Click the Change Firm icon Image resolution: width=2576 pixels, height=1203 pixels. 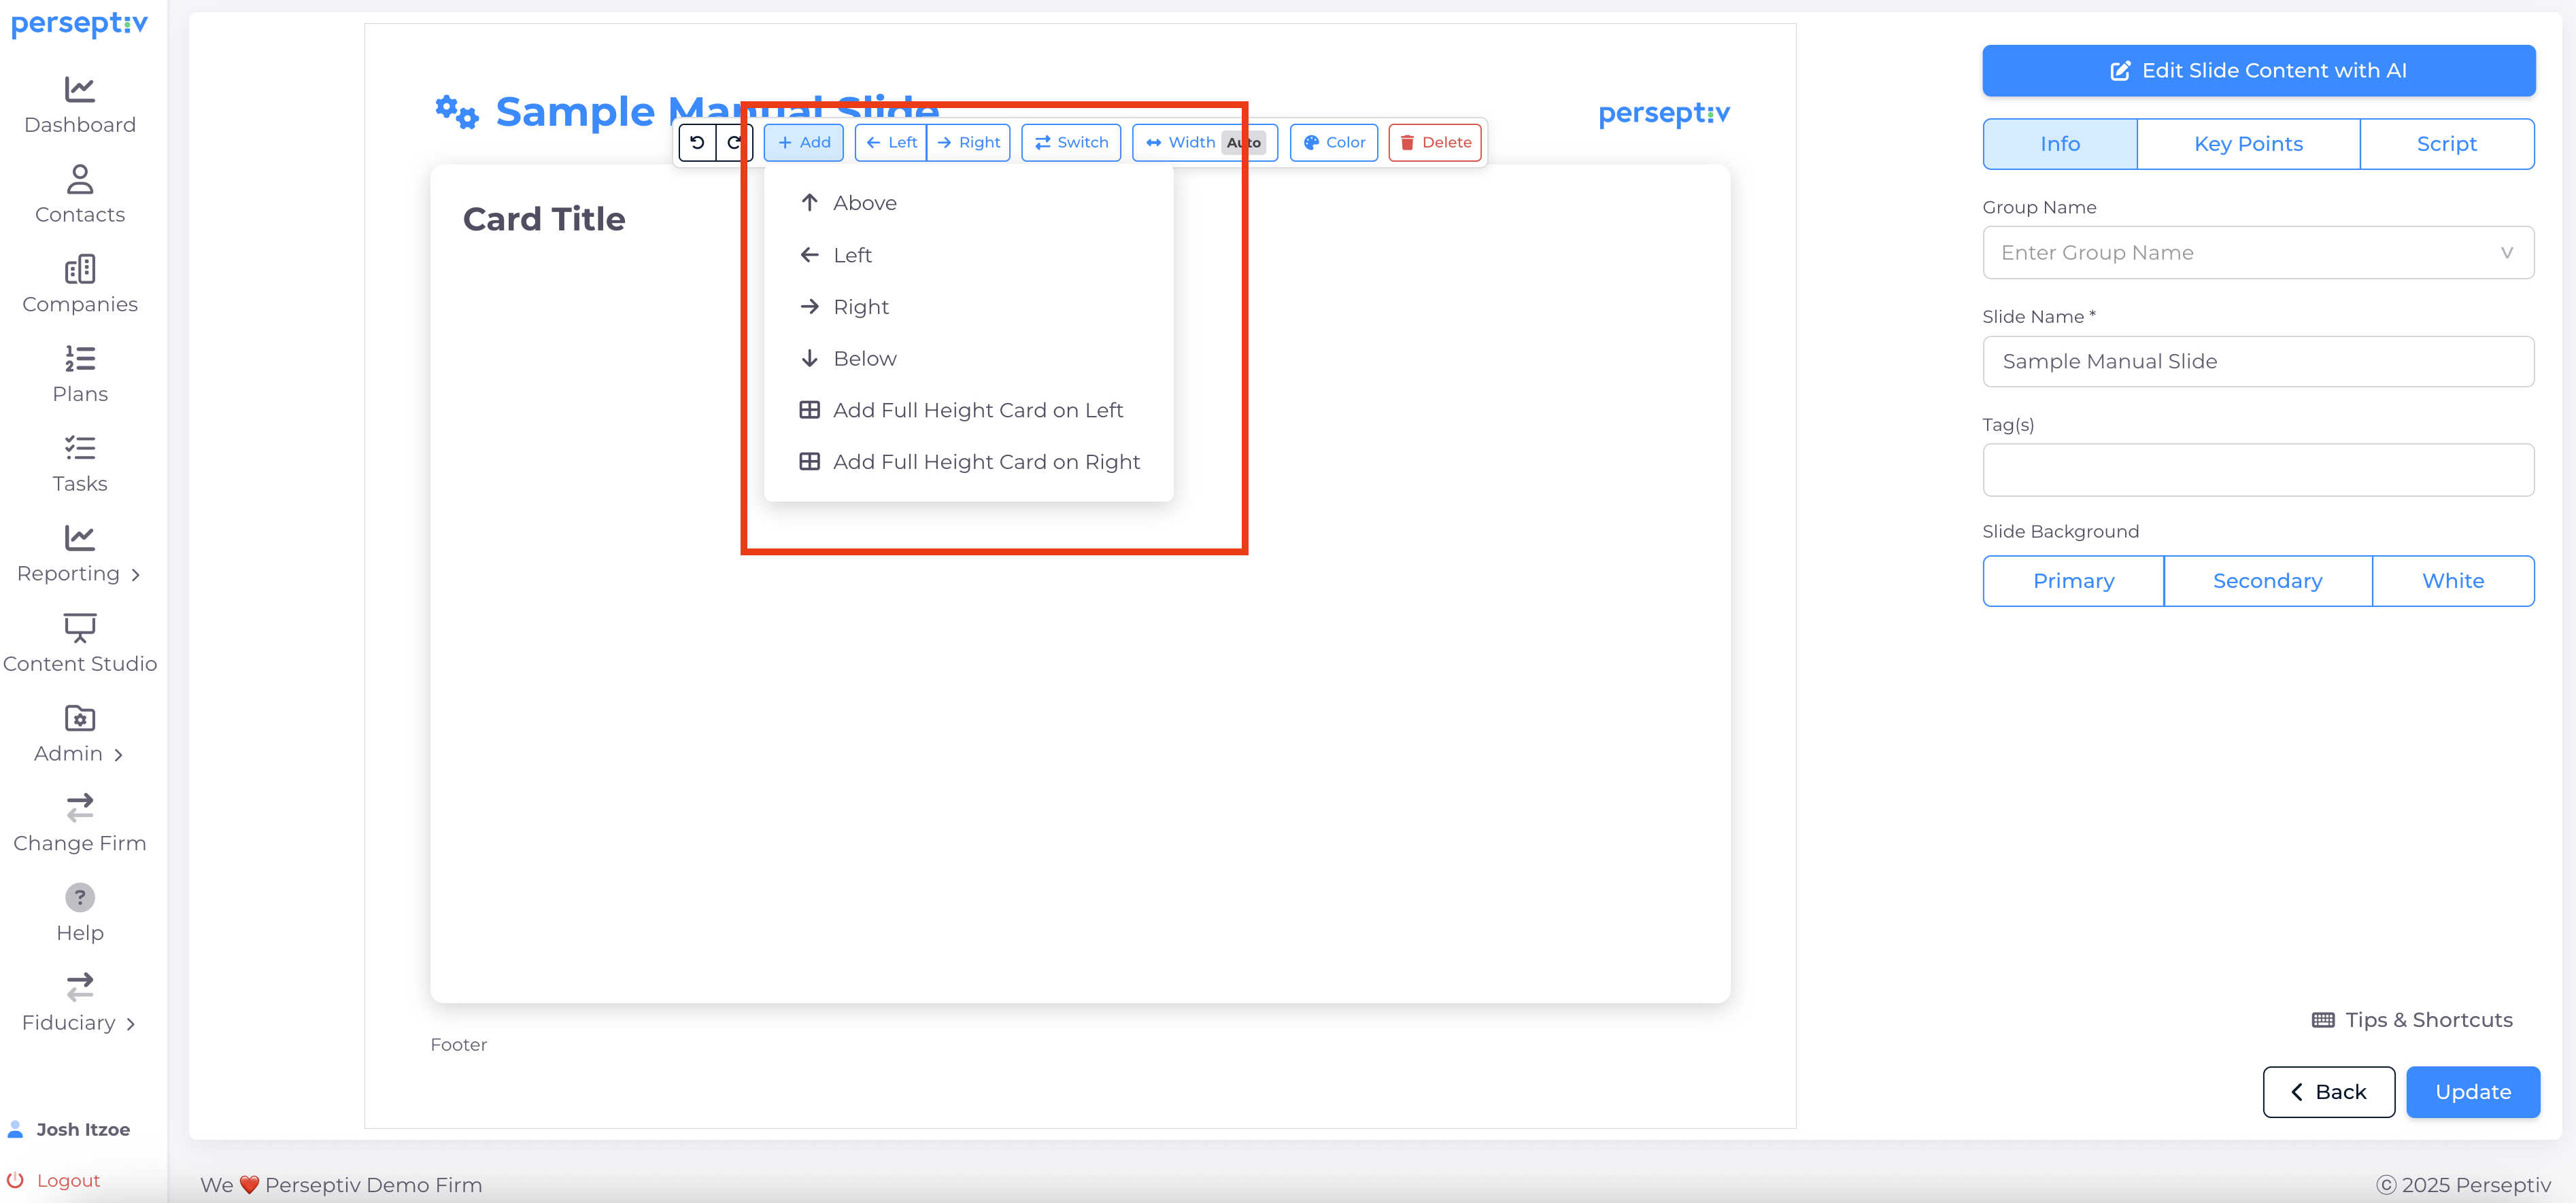[80, 807]
